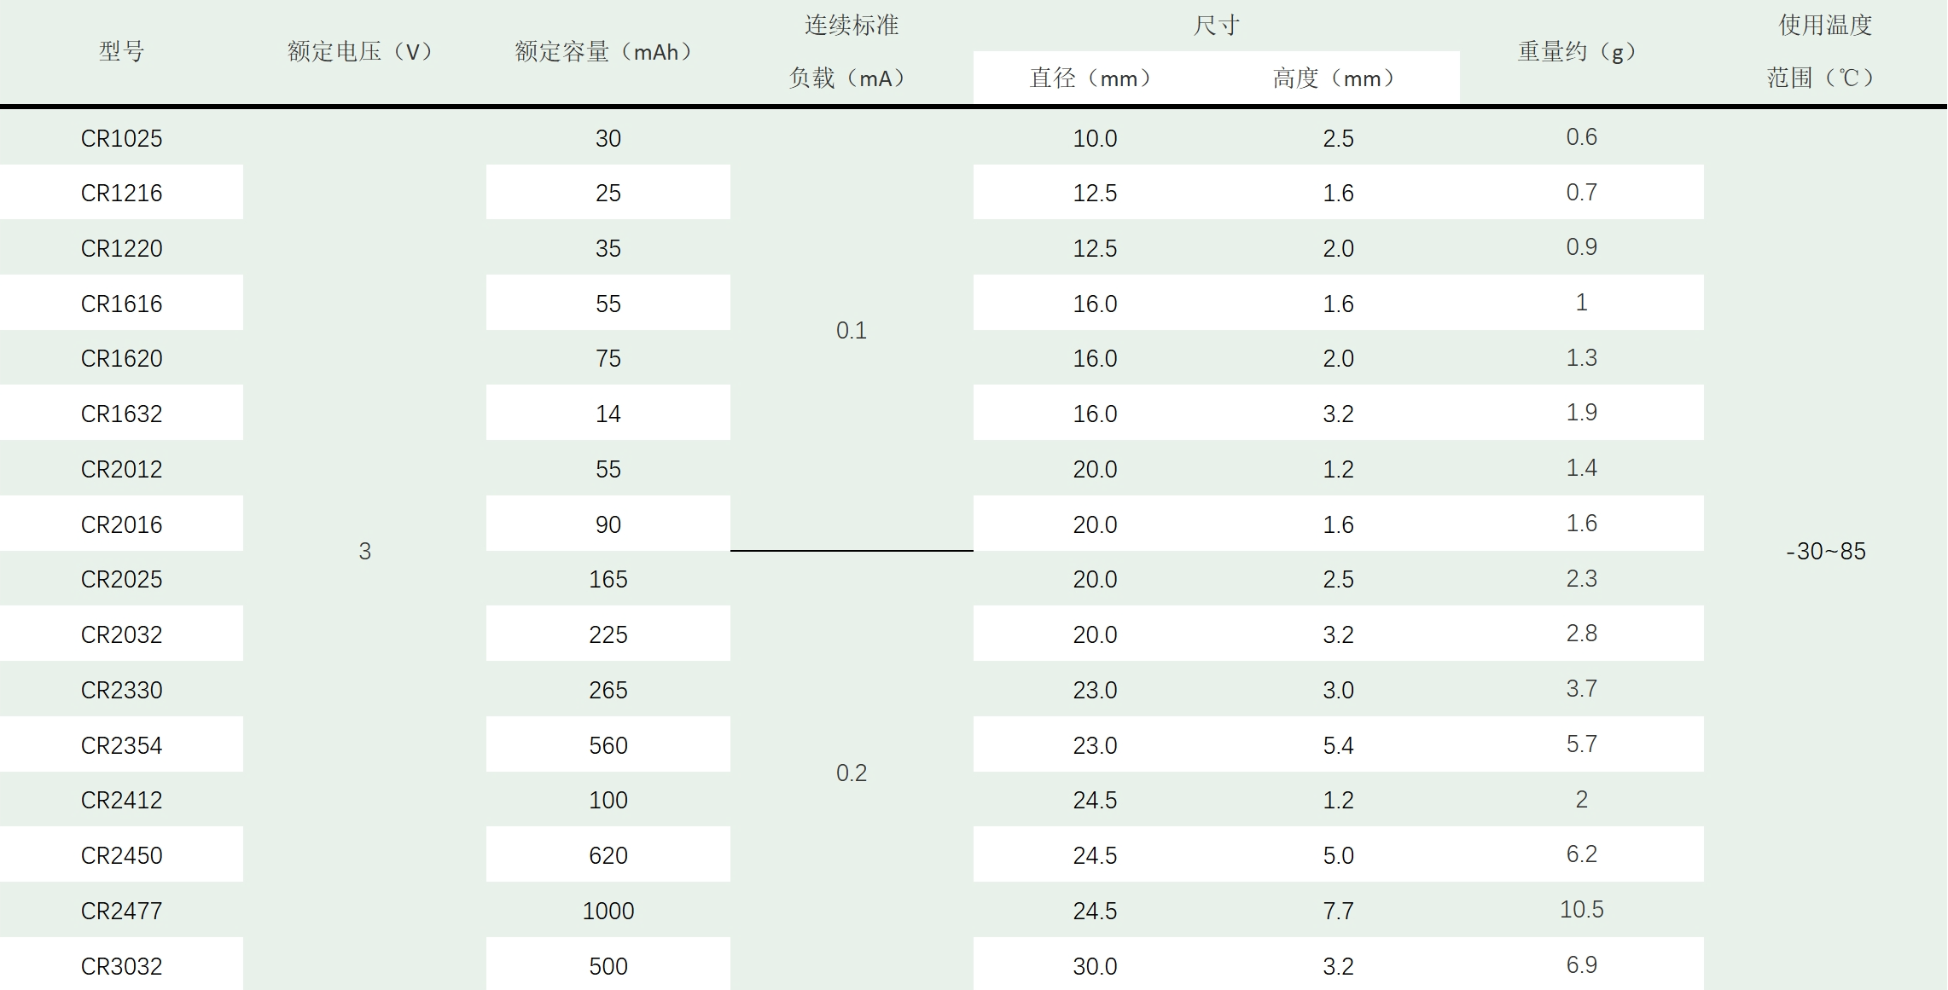Select the 型号 column header

pyautogui.click(x=121, y=52)
